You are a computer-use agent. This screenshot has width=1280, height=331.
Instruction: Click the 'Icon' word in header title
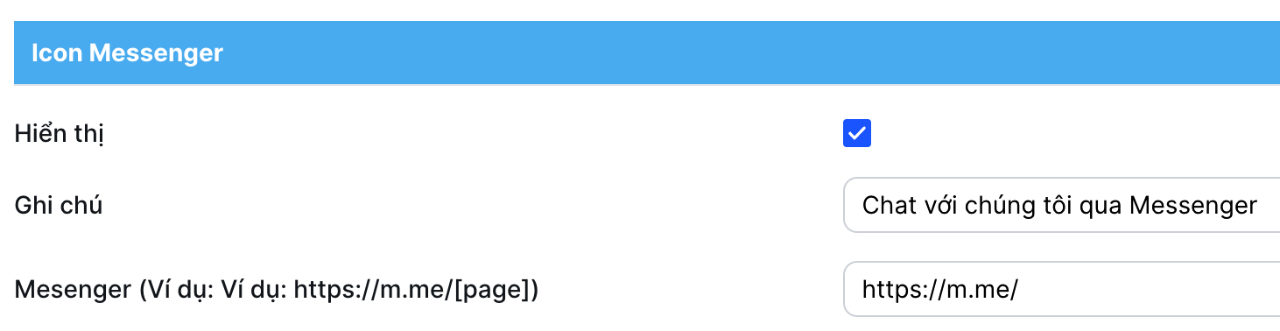(58, 53)
